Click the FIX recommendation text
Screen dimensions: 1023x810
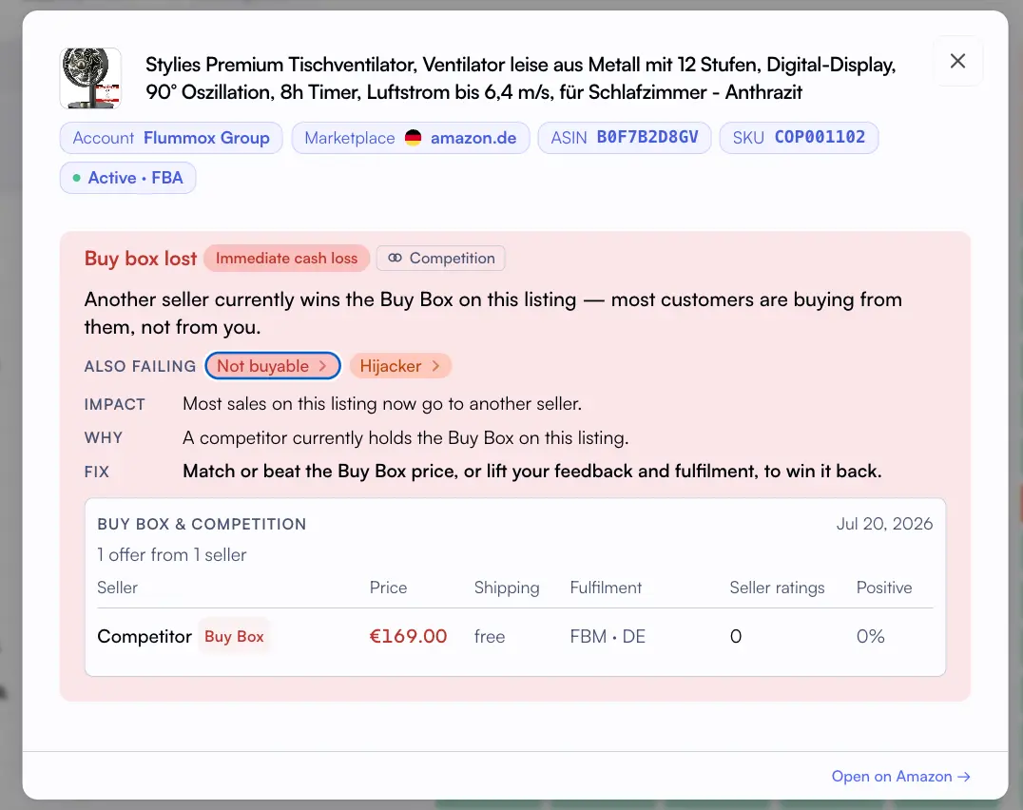click(x=532, y=472)
